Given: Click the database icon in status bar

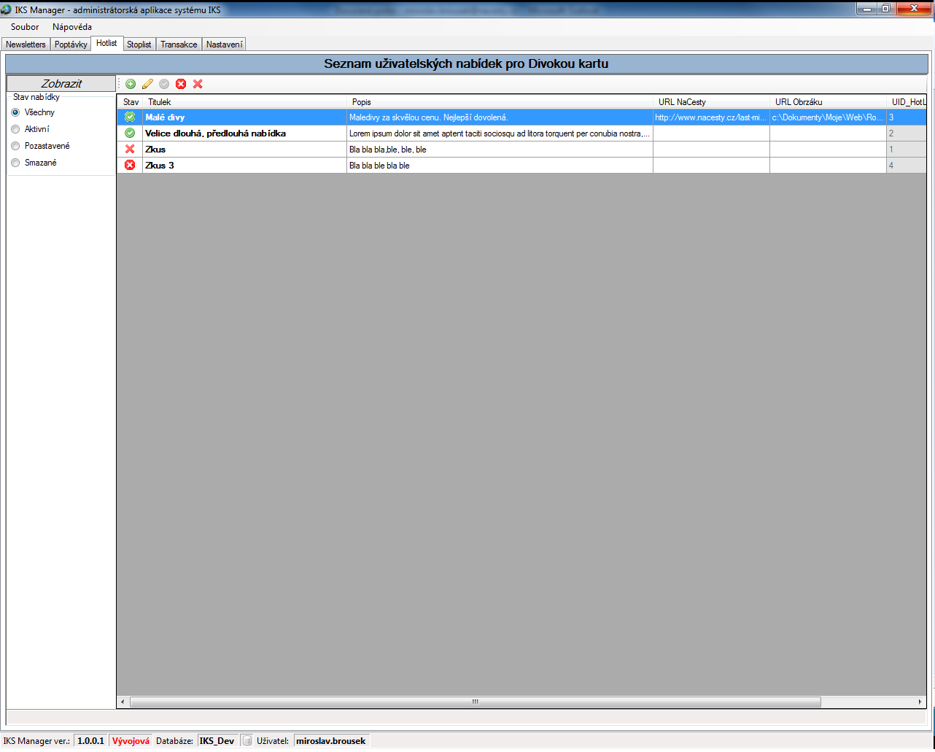Looking at the screenshot, I should pyautogui.click(x=247, y=740).
